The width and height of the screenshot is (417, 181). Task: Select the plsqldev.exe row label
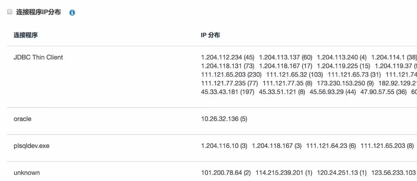[x=32, y=146]
